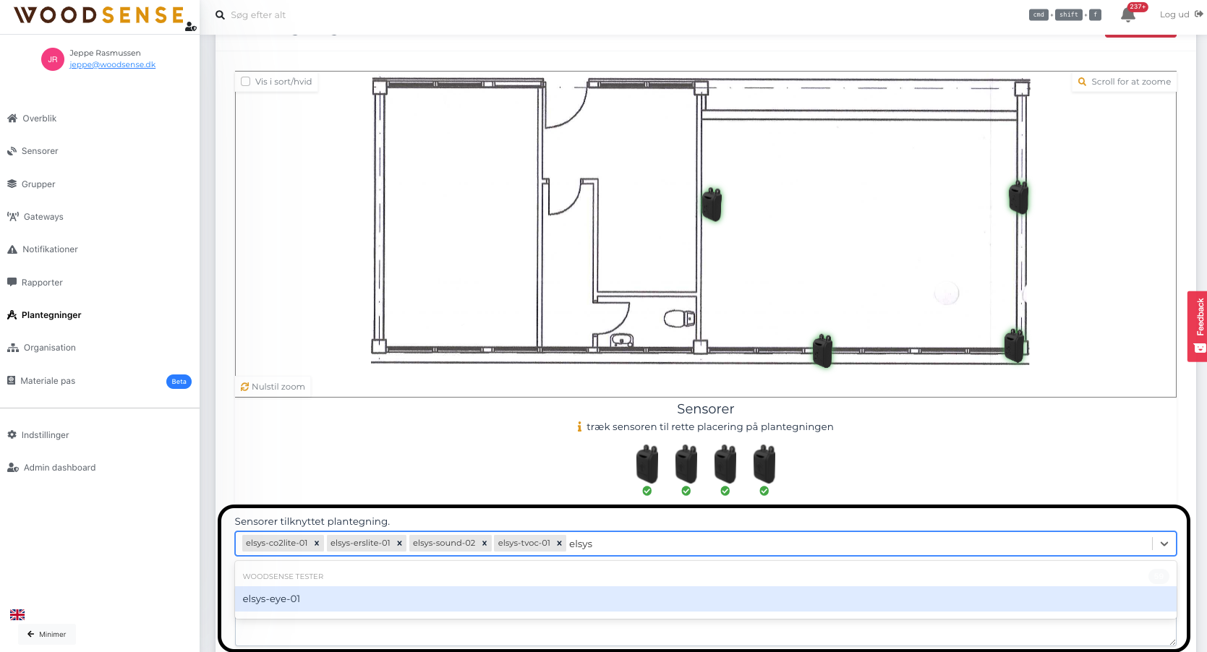Open the Rapporter section
The width and height of the screenshot is (1207, 652).
[41, 282]
